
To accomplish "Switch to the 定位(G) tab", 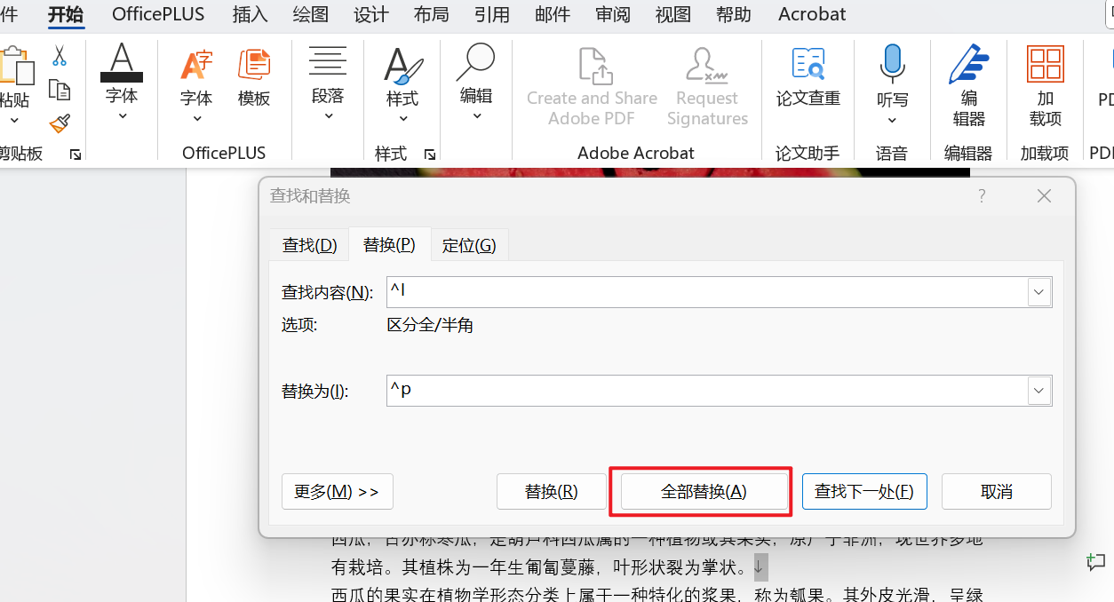I will click(x=469, y=245).
